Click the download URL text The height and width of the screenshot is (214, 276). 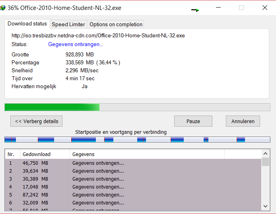pyautogui.click(x=98, y=36)
